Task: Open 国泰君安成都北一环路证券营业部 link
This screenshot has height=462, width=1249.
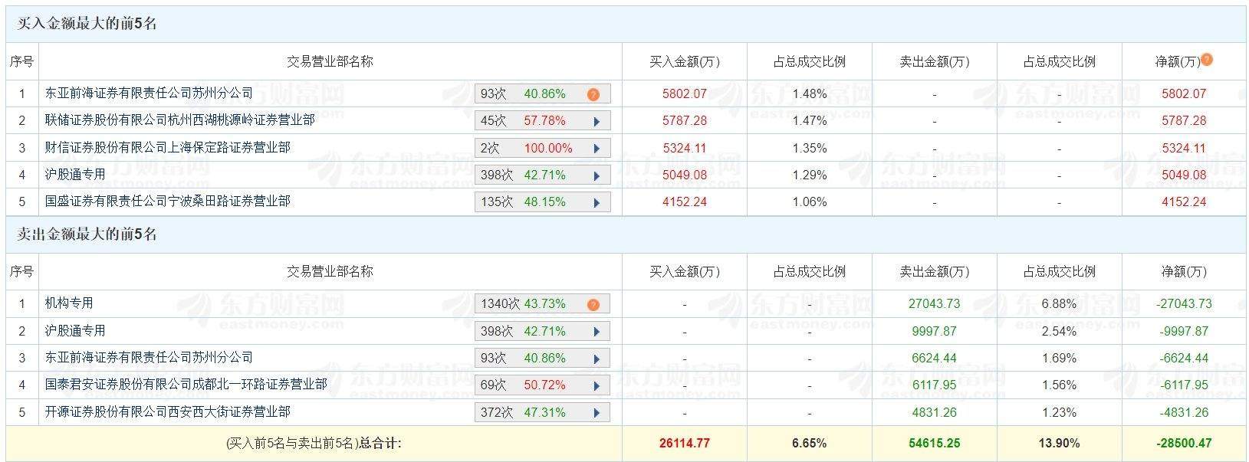Action: tap(186, 384)
